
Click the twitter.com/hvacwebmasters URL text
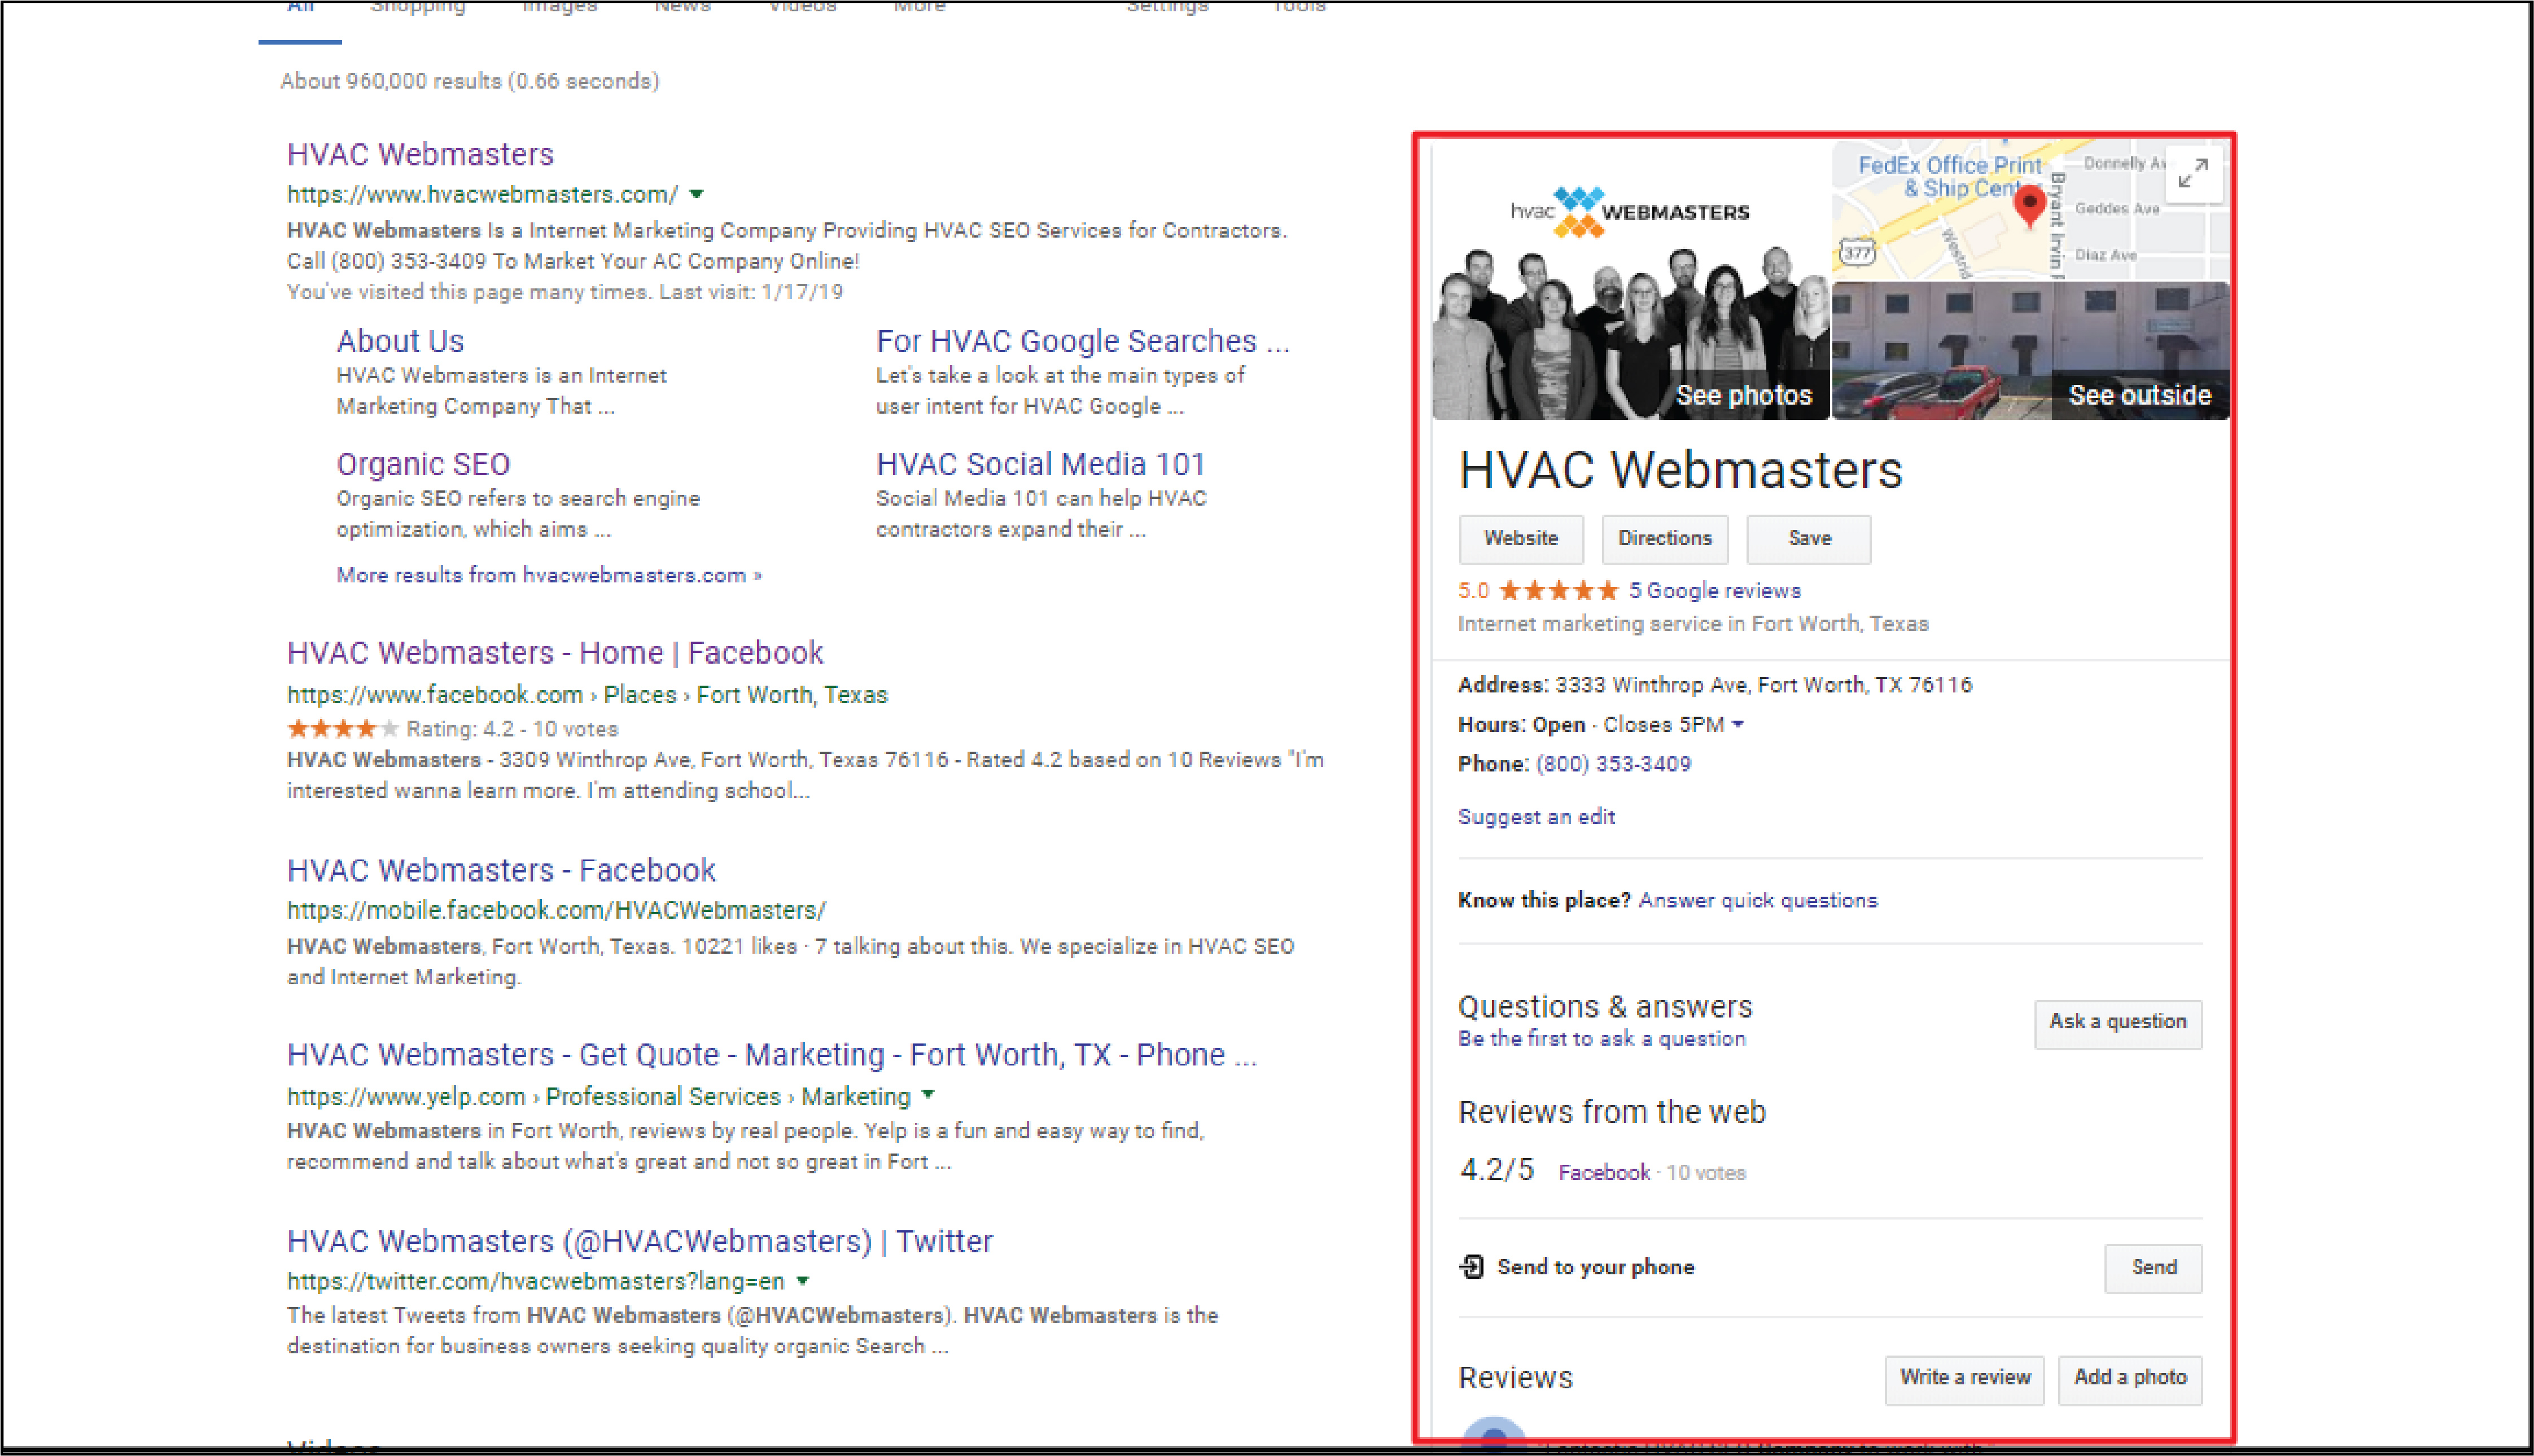[535, 1281]
